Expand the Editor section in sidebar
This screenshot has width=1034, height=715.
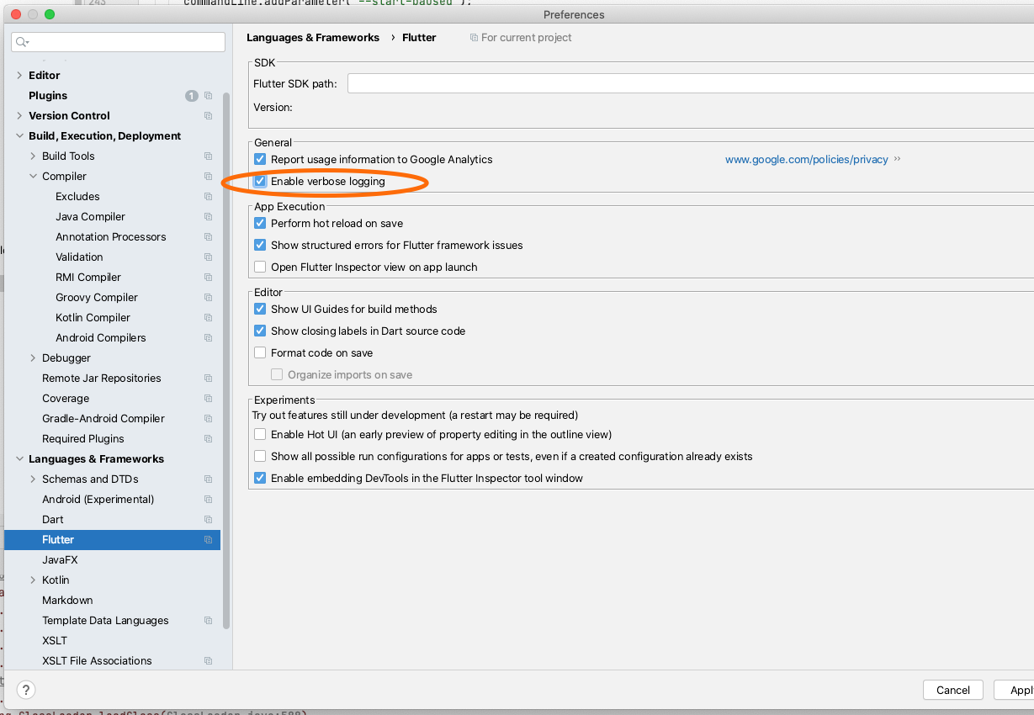19,75
